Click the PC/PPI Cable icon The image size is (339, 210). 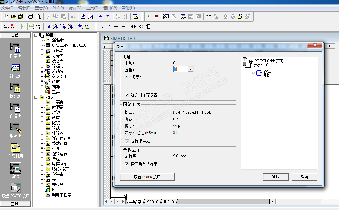click(248, 62)
